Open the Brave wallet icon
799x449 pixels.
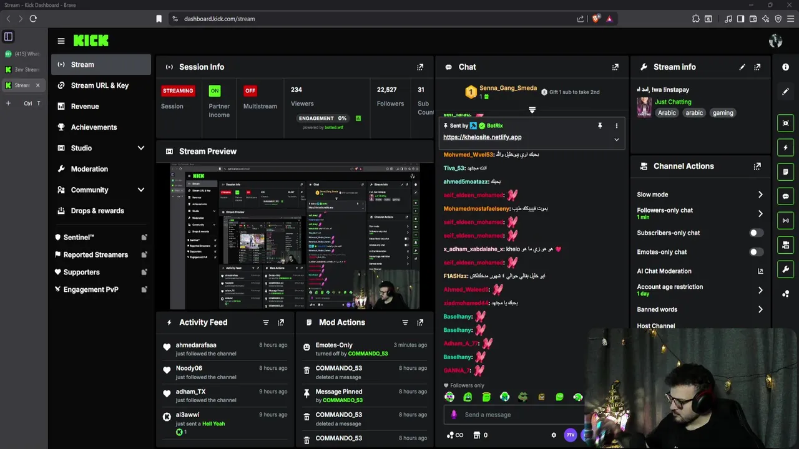tap(753, 19)
